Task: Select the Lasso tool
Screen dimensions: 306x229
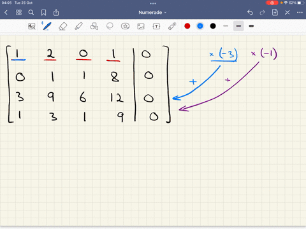Action: point(110,26)
